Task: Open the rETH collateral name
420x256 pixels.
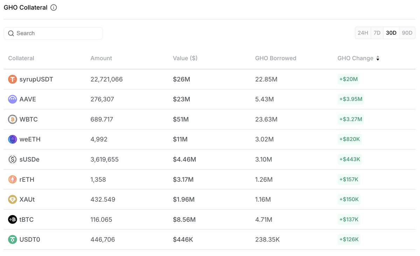Action: tap(27, 179)
